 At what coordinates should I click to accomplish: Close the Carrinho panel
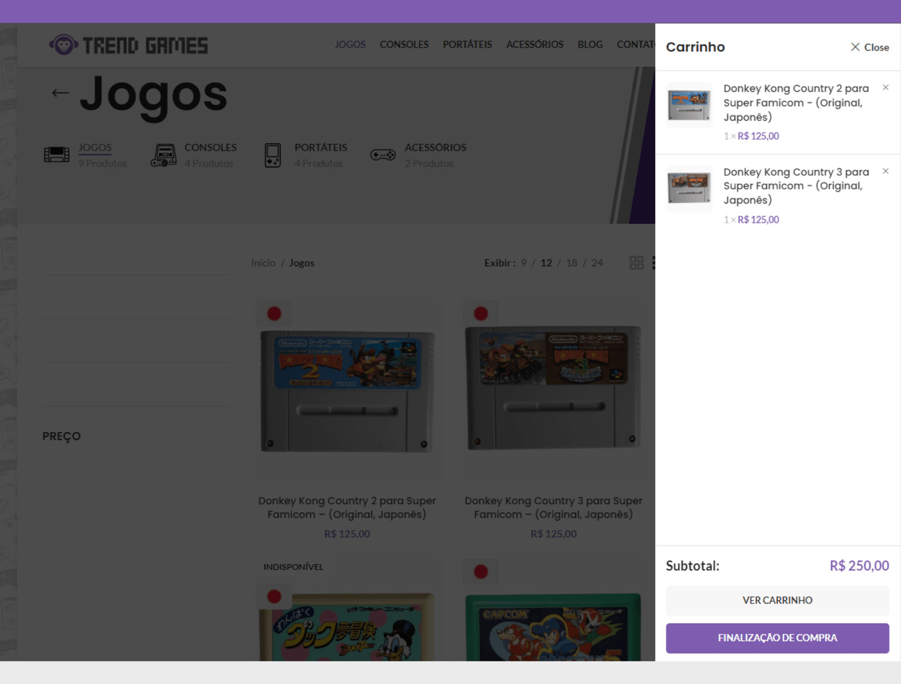869,47
